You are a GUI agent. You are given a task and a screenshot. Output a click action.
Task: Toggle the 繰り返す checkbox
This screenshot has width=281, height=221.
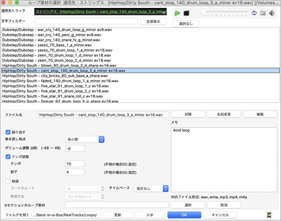point(8,132)
